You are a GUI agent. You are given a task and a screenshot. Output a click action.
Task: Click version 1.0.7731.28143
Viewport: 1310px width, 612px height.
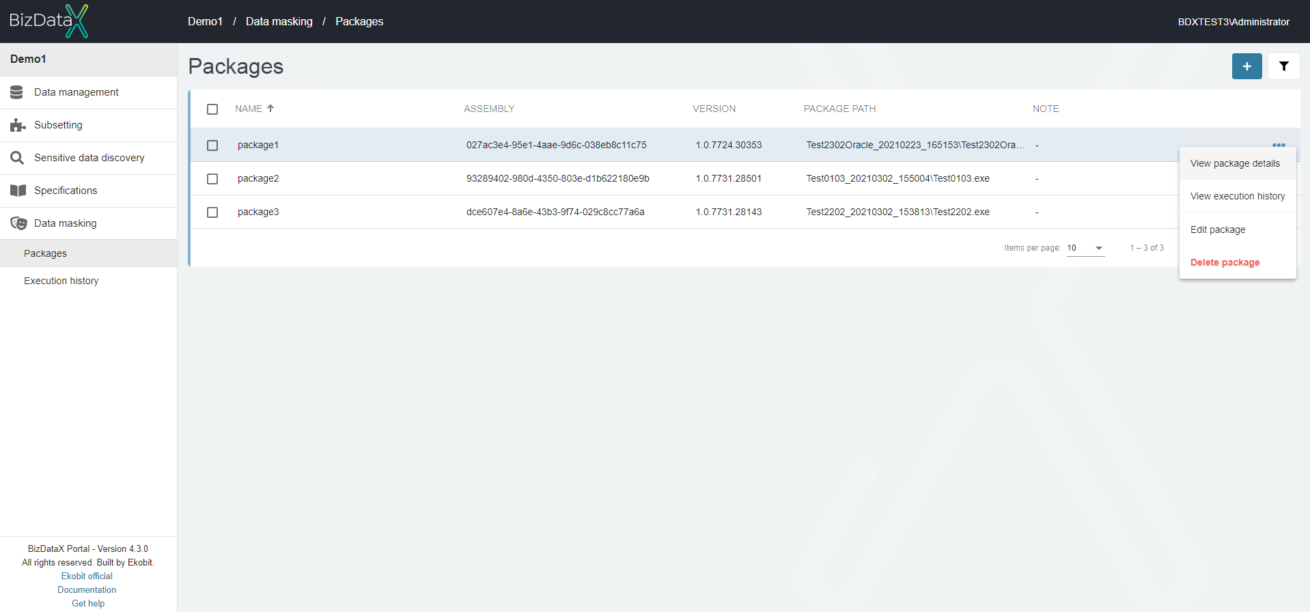coord(729,212)
